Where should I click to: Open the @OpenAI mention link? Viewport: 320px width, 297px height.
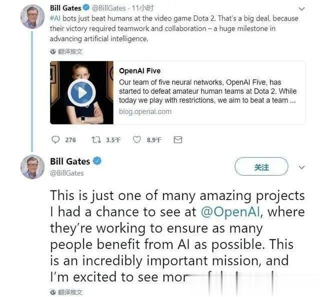pos(230,211)
